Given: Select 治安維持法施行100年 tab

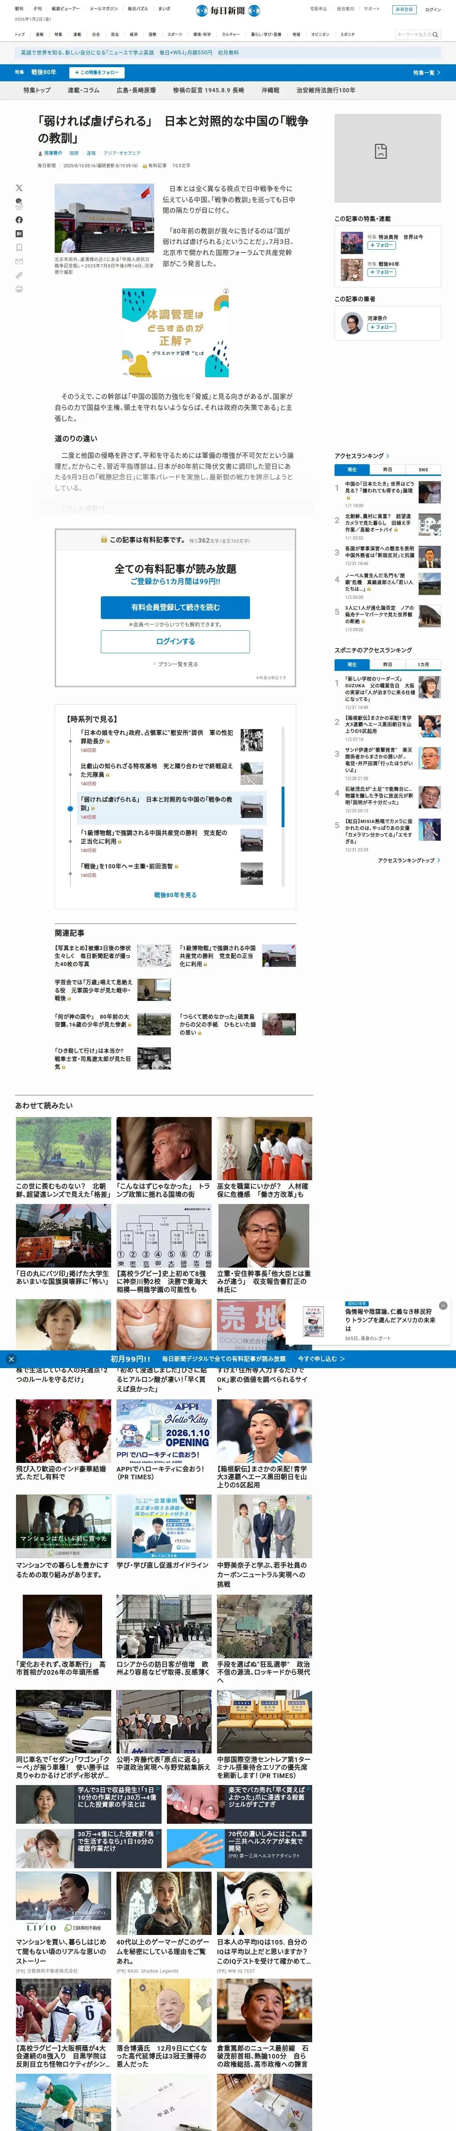Looking at the screenshot, I should [x=326, y=90].
